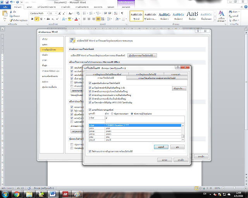Select Customize Ribbon in Word Options sidebar
This screenshot has width=248, height=198.
(x=51, y=71)
